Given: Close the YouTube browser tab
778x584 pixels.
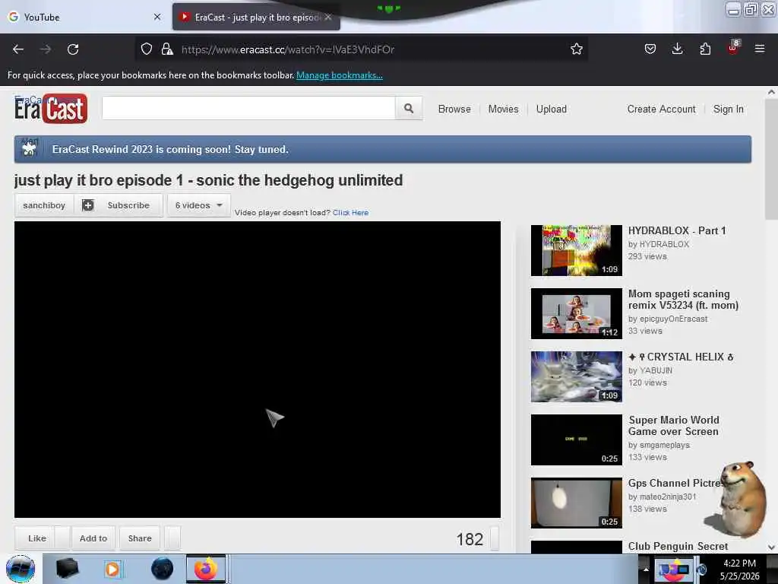Looking at the screenshot, I should [x=157, y=17].
